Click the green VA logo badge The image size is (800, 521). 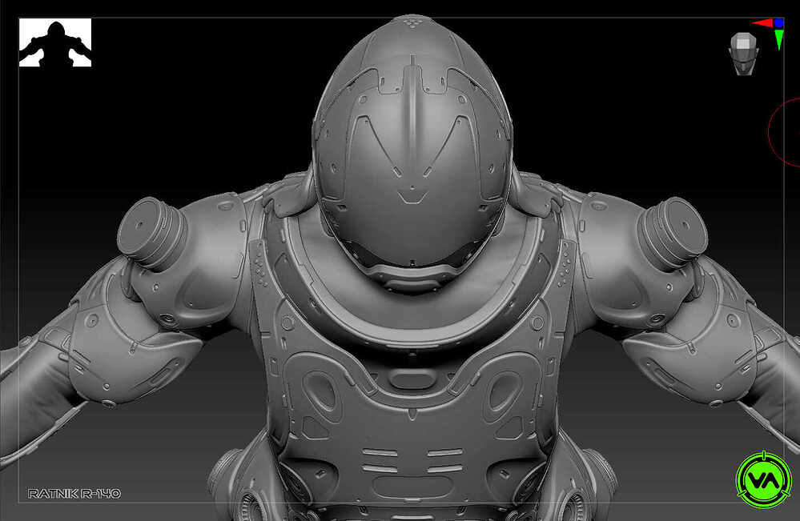(x=764, y=479)
